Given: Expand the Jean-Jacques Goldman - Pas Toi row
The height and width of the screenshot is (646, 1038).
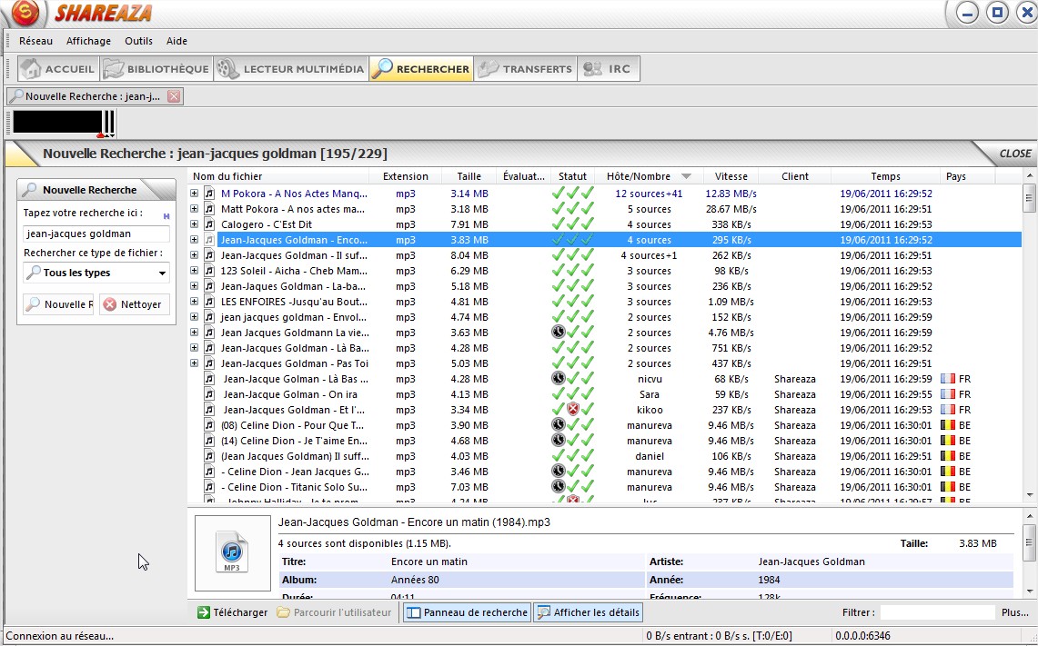Looking at the screenshot, I should pos(194,363).
